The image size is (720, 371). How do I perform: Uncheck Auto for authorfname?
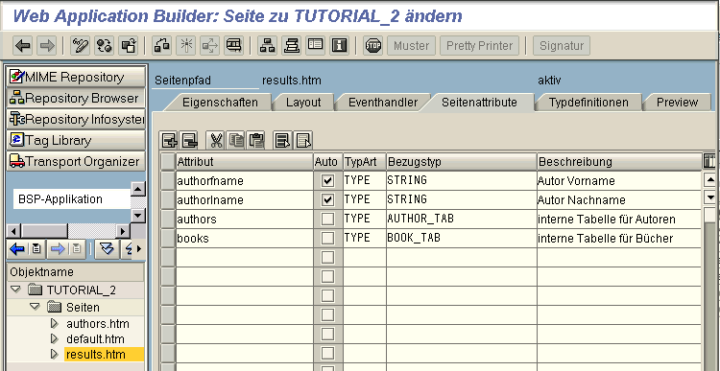coord(327,180)
